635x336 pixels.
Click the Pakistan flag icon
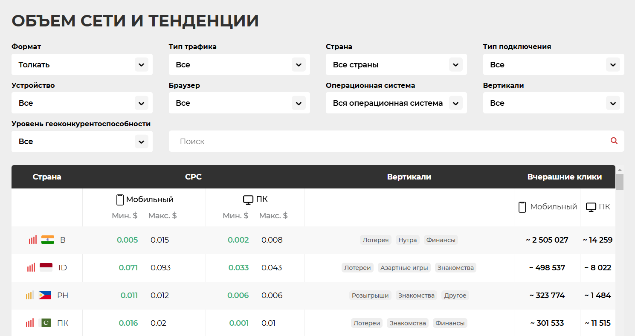(x=45, y=323)
